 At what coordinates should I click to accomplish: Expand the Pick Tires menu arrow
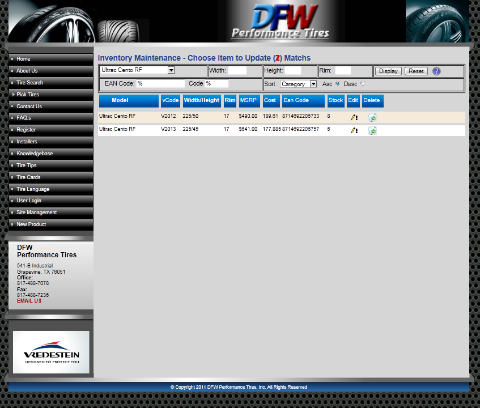coord(13,94)
